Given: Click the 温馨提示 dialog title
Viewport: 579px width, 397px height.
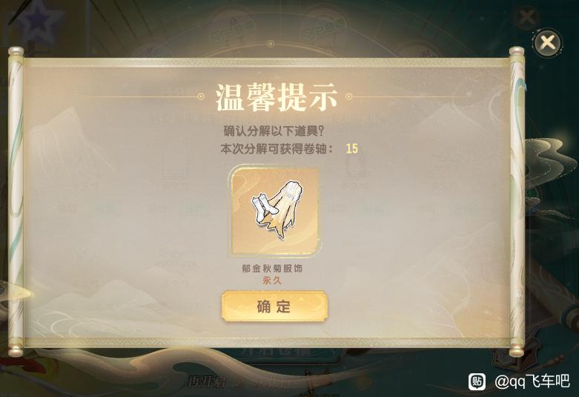Looking at the screenshot, I should point(277,97).
